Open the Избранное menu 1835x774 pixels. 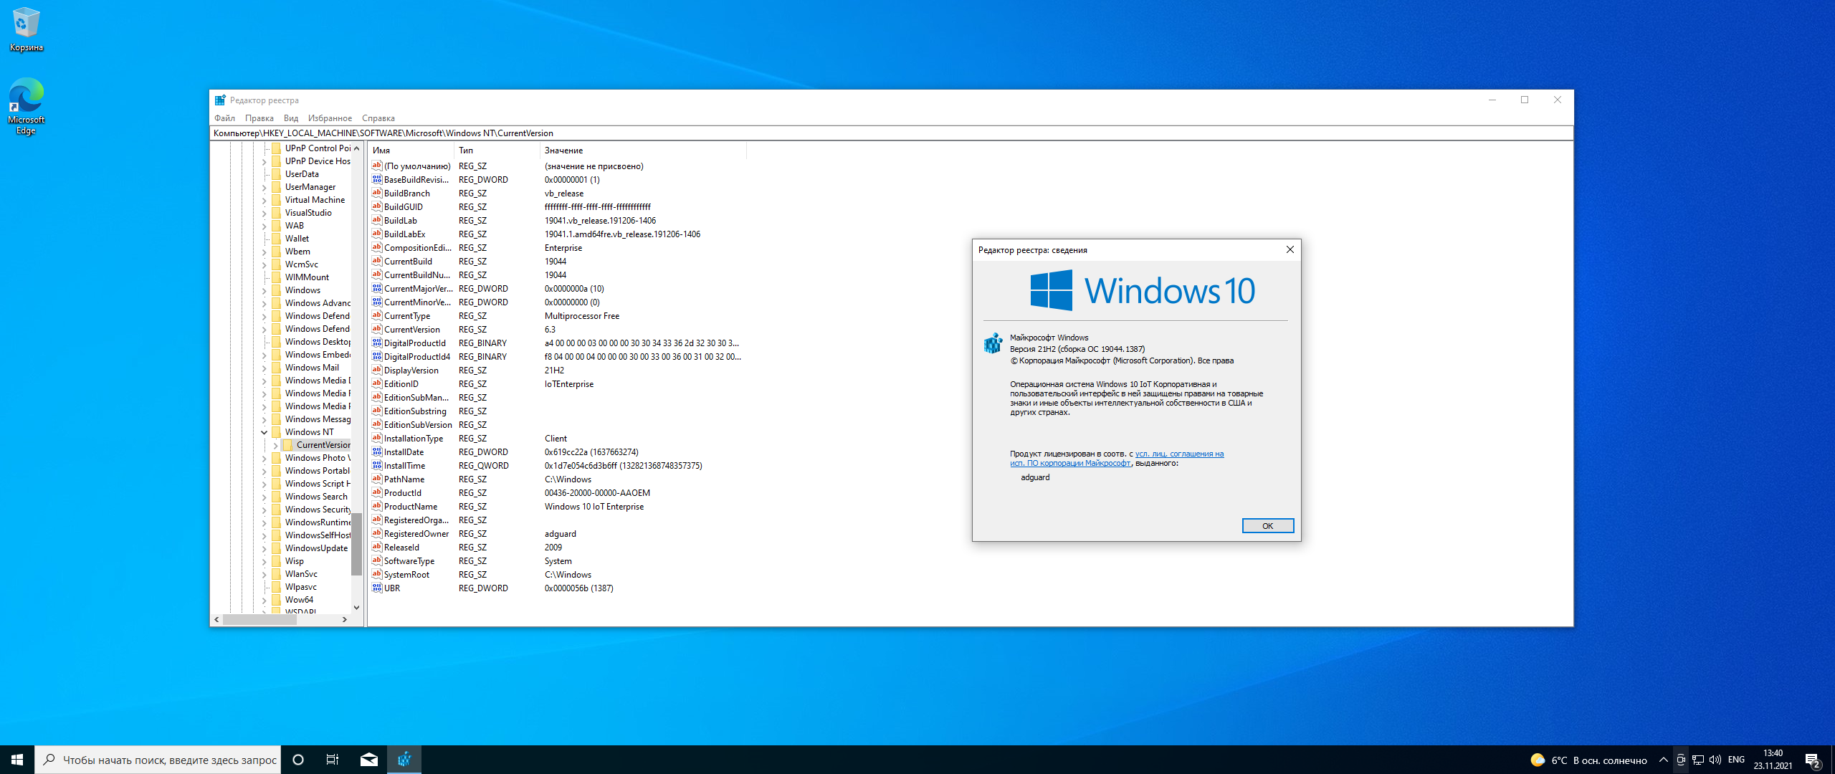330,118
